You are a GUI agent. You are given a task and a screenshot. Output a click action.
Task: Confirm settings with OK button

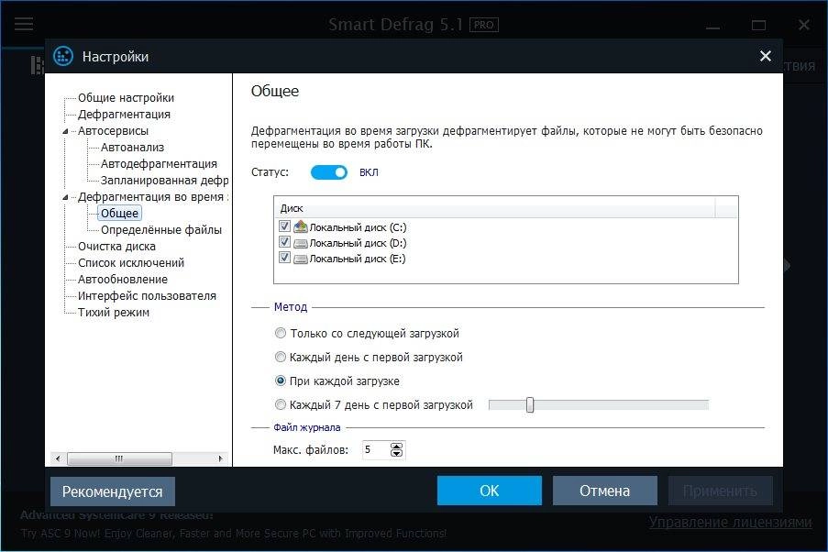(x=489, y=491)
